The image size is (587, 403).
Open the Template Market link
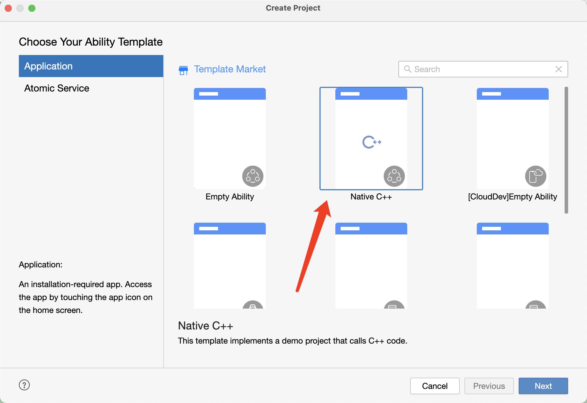point(230,69)
